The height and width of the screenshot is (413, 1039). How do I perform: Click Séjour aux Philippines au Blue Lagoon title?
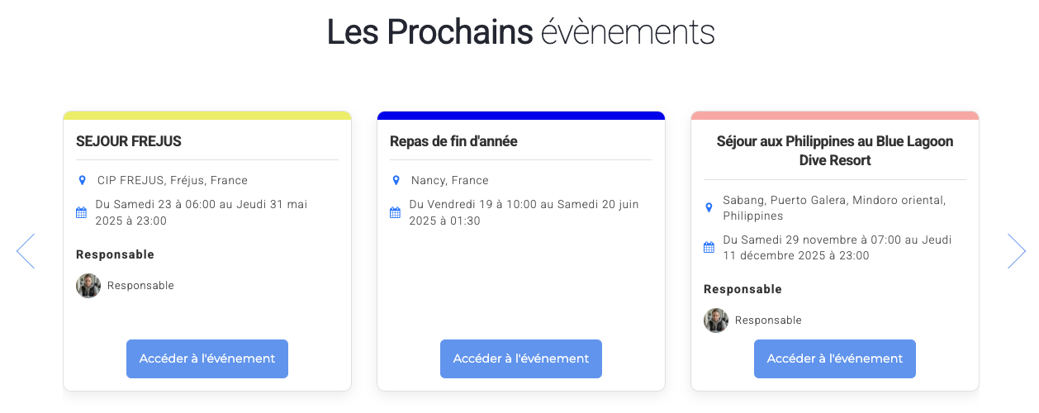point(835,150)
